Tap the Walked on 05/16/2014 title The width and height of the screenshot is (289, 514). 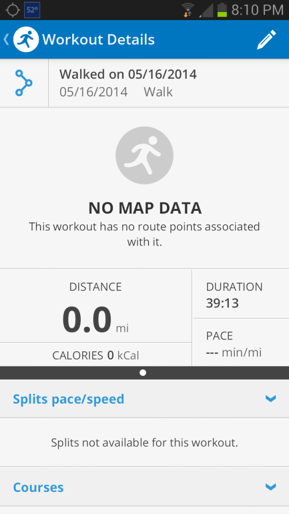click(x=128, y=74)
